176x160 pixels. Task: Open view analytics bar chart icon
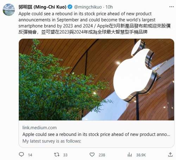point(130,155)
